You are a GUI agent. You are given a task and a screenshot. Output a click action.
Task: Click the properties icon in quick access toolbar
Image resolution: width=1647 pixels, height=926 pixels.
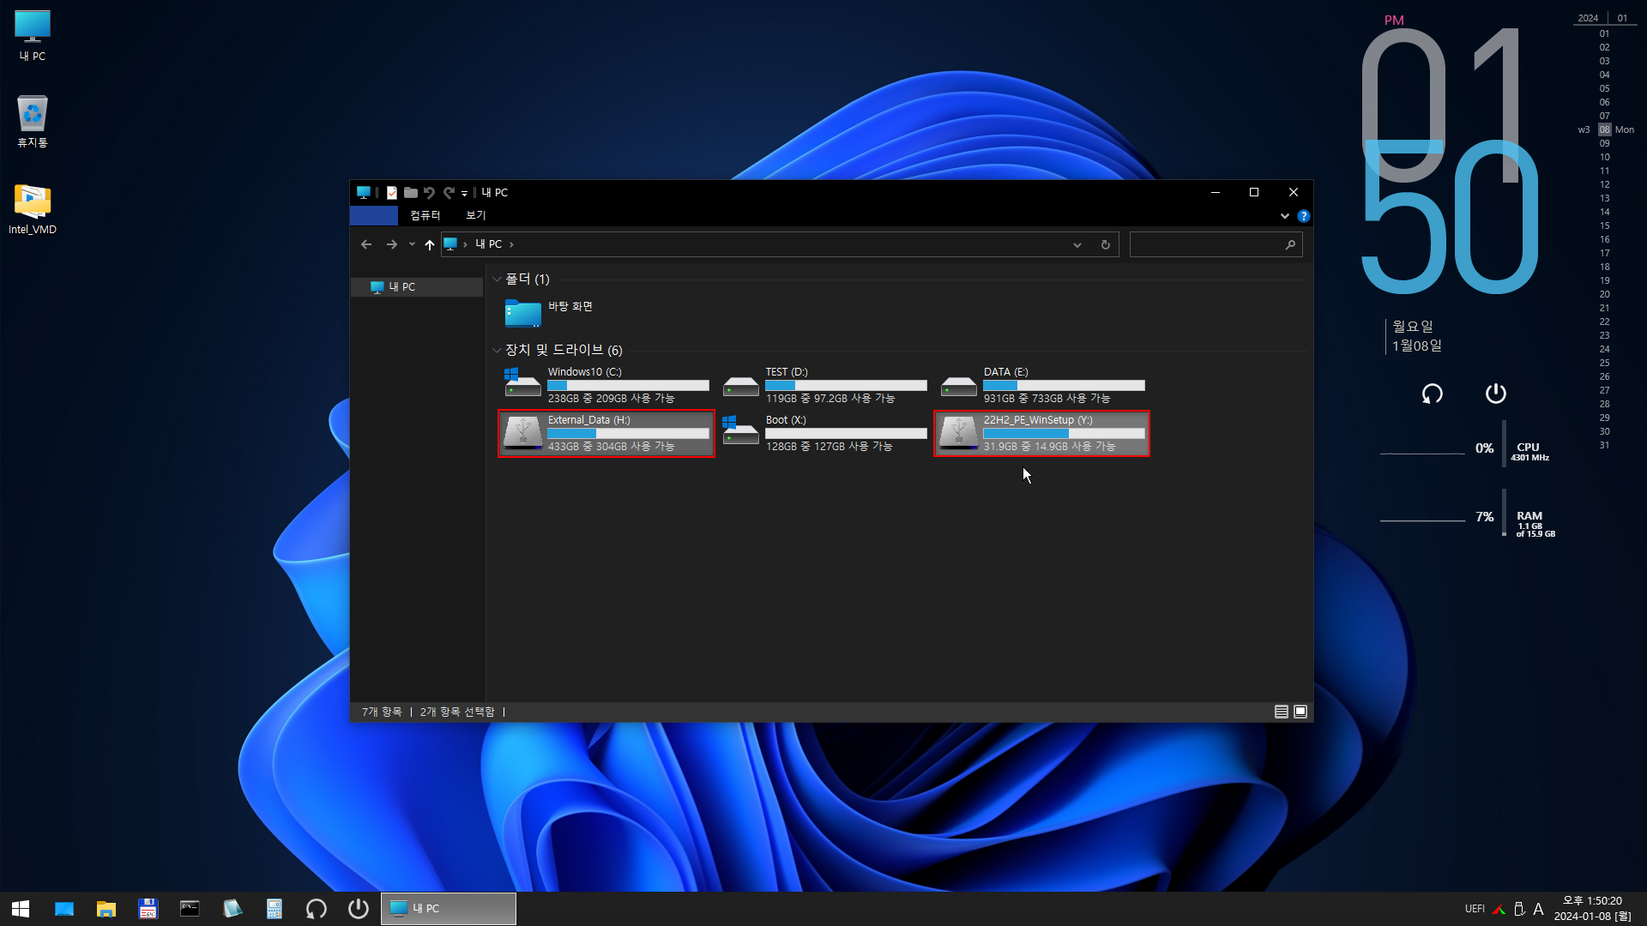391,193
